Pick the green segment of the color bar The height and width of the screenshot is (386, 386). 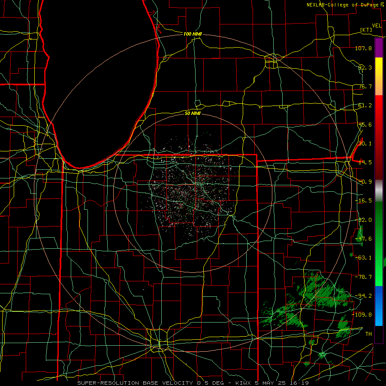379,244
